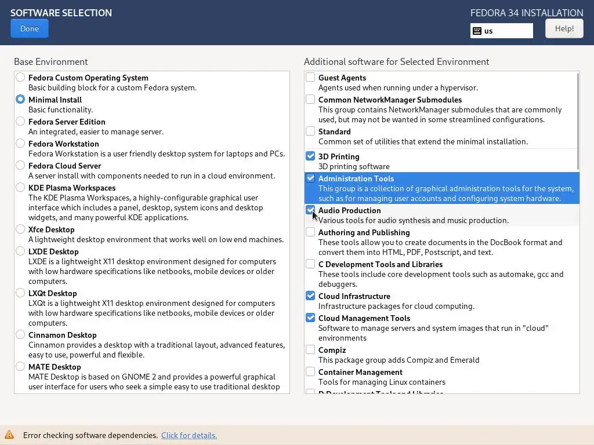Click 'Tools for managing Linux containers' text

[382, 382]
